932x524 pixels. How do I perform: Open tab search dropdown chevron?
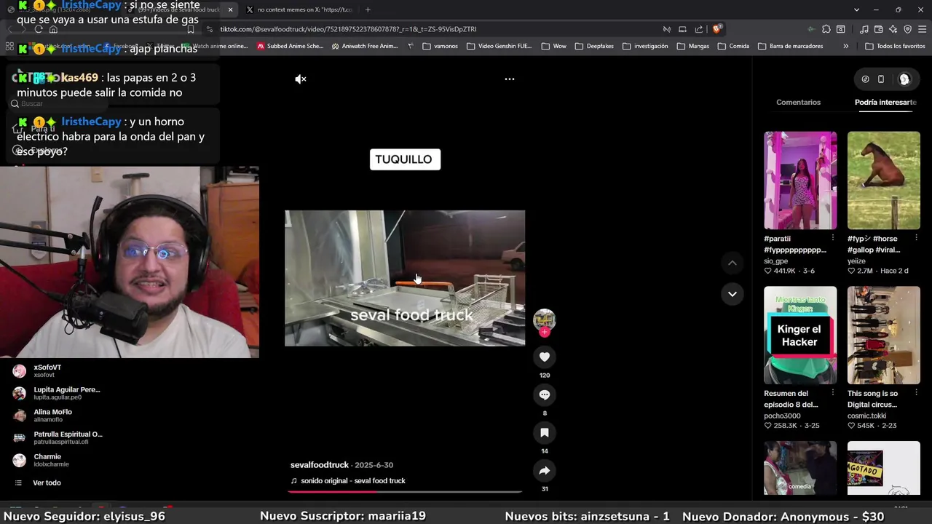(x=857, y=9)
